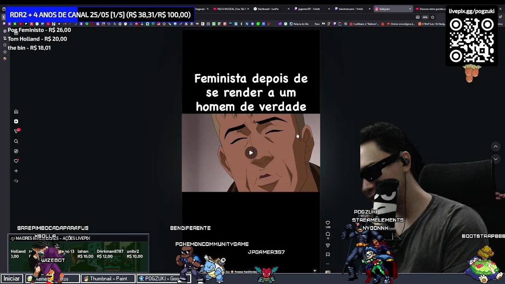This screenshot has height=284, width=505.
Task: Share the reel with paper plane icon
Action: [x=328, y=245]
